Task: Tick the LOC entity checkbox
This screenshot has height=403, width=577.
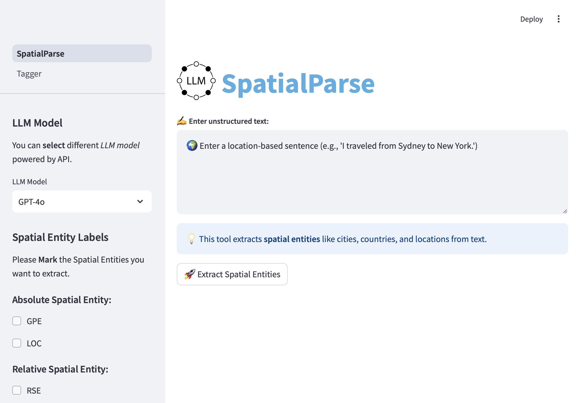Action: tap(17, 343)
